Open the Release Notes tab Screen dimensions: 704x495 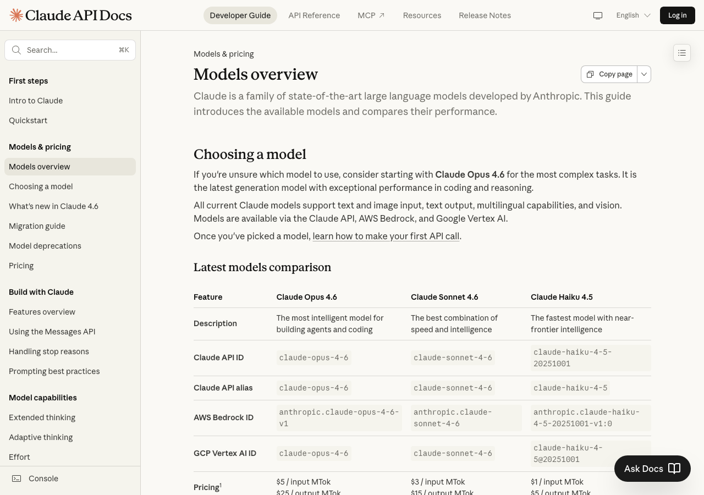point(485,15)
